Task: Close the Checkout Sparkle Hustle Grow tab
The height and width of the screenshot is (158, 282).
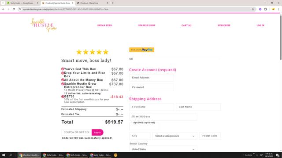Action: pos(72,3)
